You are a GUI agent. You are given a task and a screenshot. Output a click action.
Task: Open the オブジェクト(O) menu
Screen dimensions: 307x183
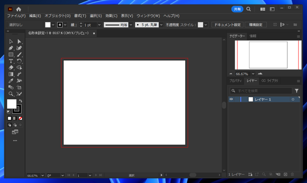coord(58,16)
